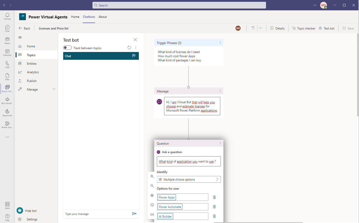The image size is (359, 223).
Task: Click the flag icon in Chat header
Action: (x=134, y=56)
